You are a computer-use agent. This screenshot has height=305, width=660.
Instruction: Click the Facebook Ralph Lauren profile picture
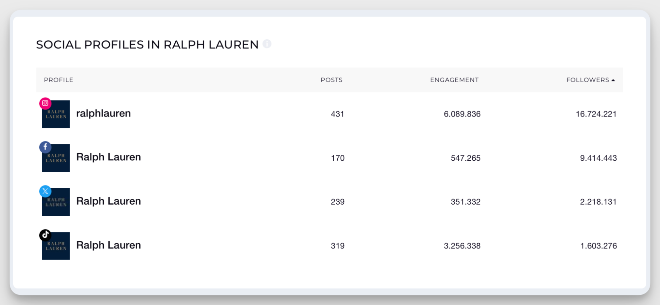[56, 158]
